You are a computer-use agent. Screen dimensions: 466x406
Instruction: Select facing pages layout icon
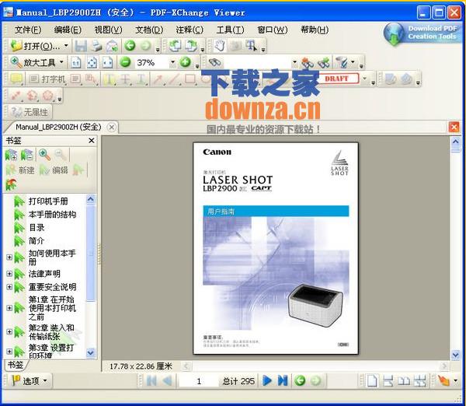[x=404, y=380]
